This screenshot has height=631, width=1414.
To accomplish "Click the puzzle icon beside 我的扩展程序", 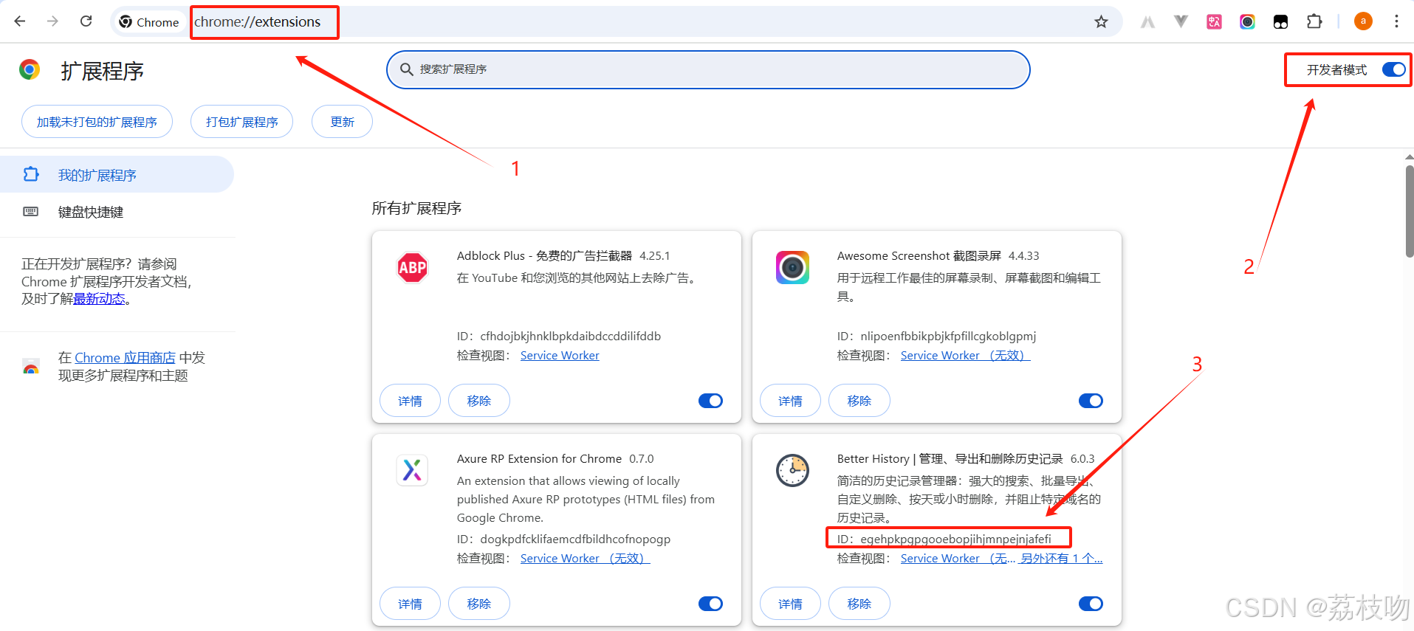I will [x=31, y=174].
